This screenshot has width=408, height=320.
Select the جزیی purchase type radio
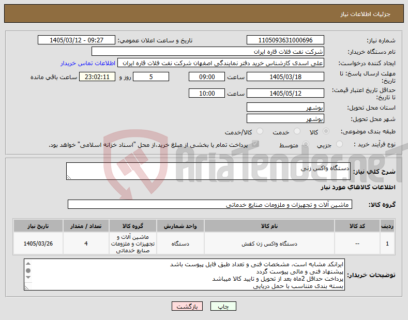(x=339, y=144)
